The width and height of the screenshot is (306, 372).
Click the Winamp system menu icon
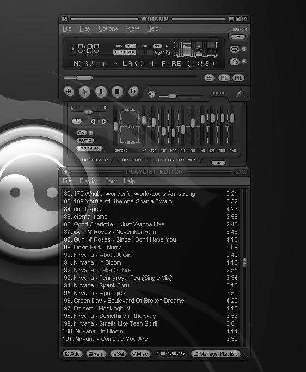(x=64, y=19)
